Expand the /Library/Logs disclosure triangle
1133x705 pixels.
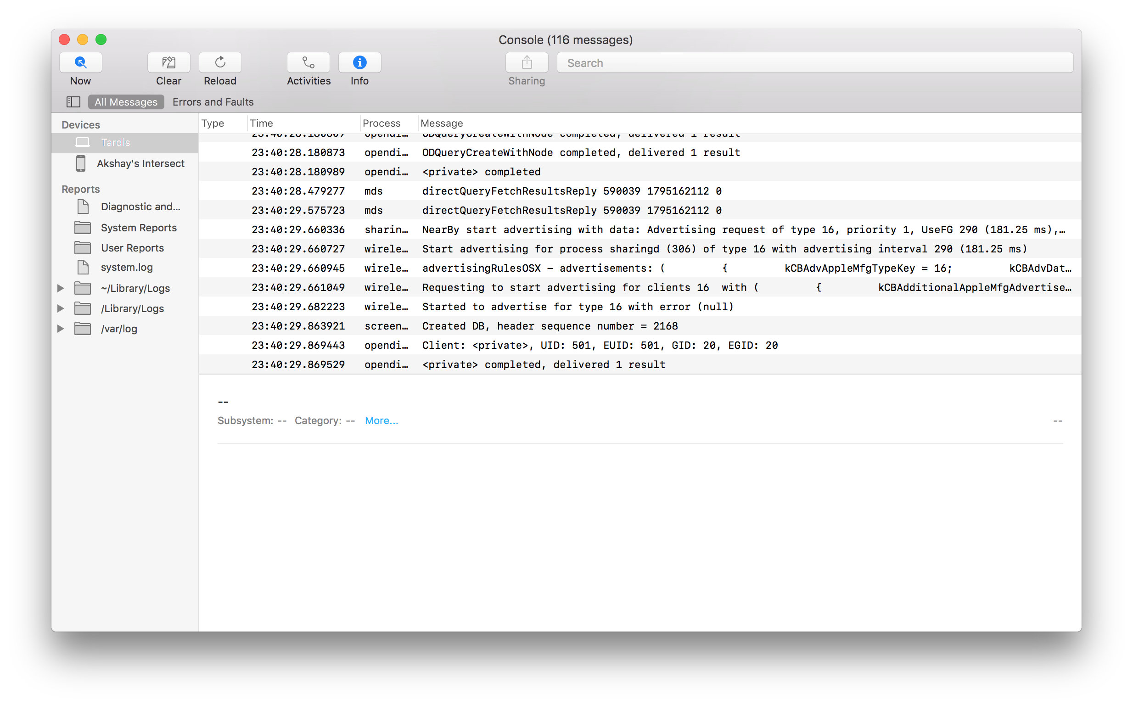[61, 308]
